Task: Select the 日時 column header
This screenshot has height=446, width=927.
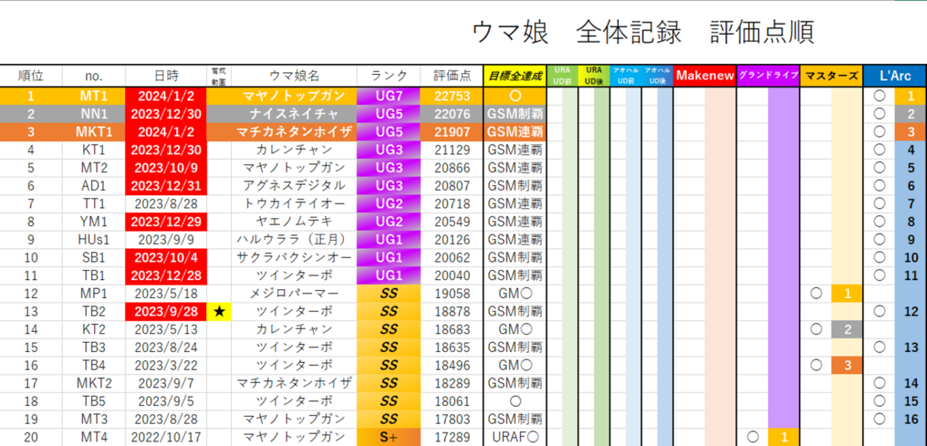Action: 166,76
